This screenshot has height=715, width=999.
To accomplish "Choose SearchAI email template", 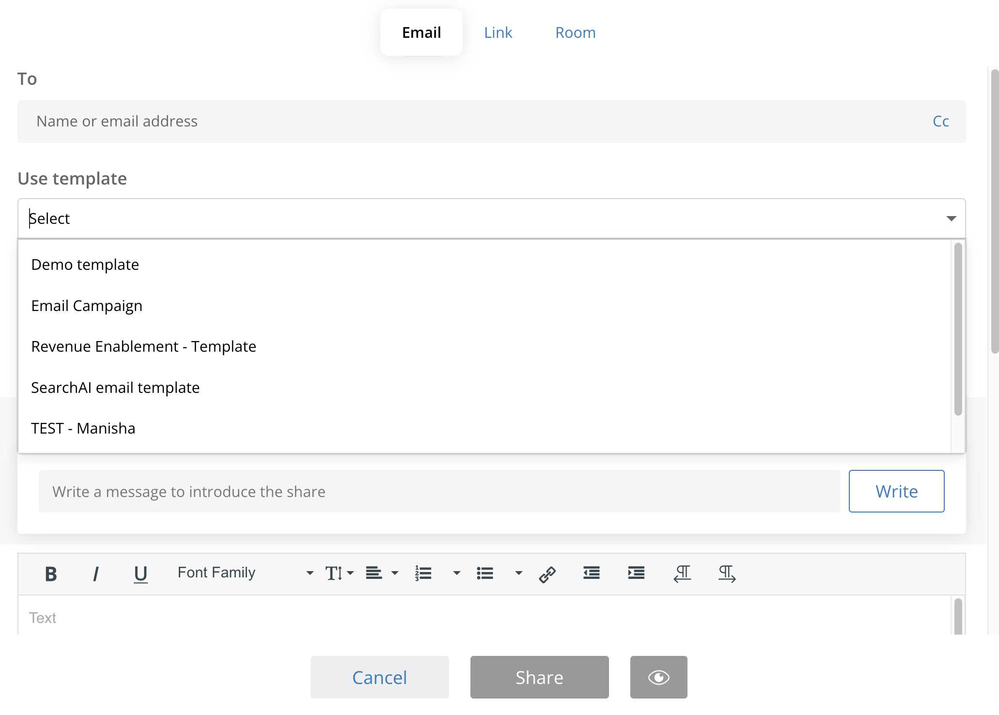I will click(484, 388).
